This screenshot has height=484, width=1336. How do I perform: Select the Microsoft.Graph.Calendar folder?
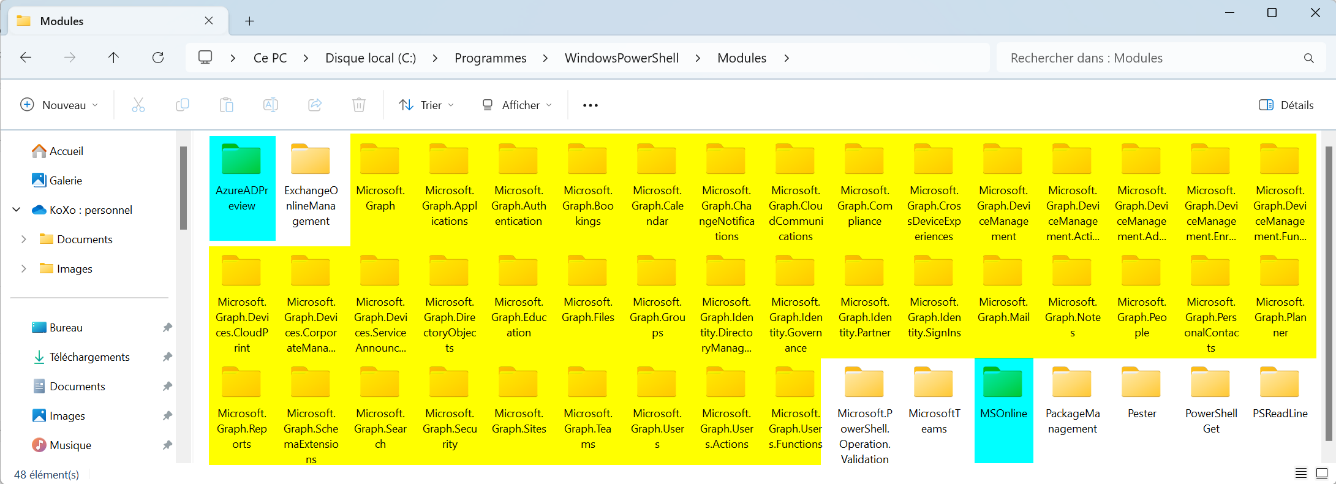tap(657, 186)
